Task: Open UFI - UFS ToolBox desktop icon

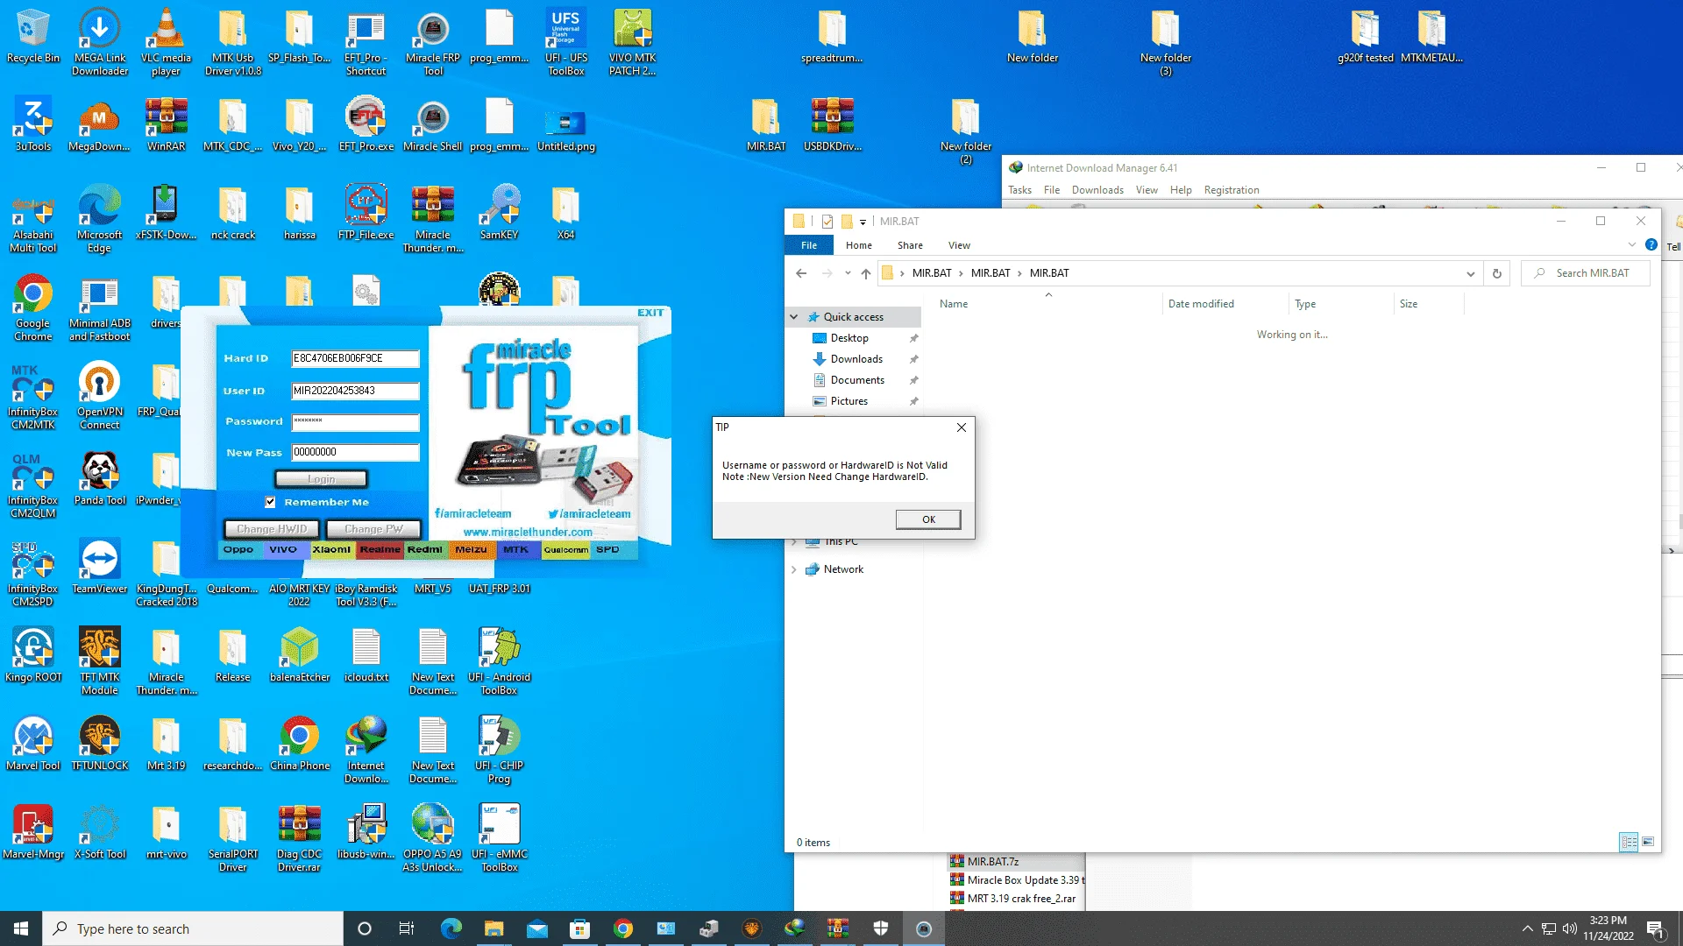Action: point(565,41)
